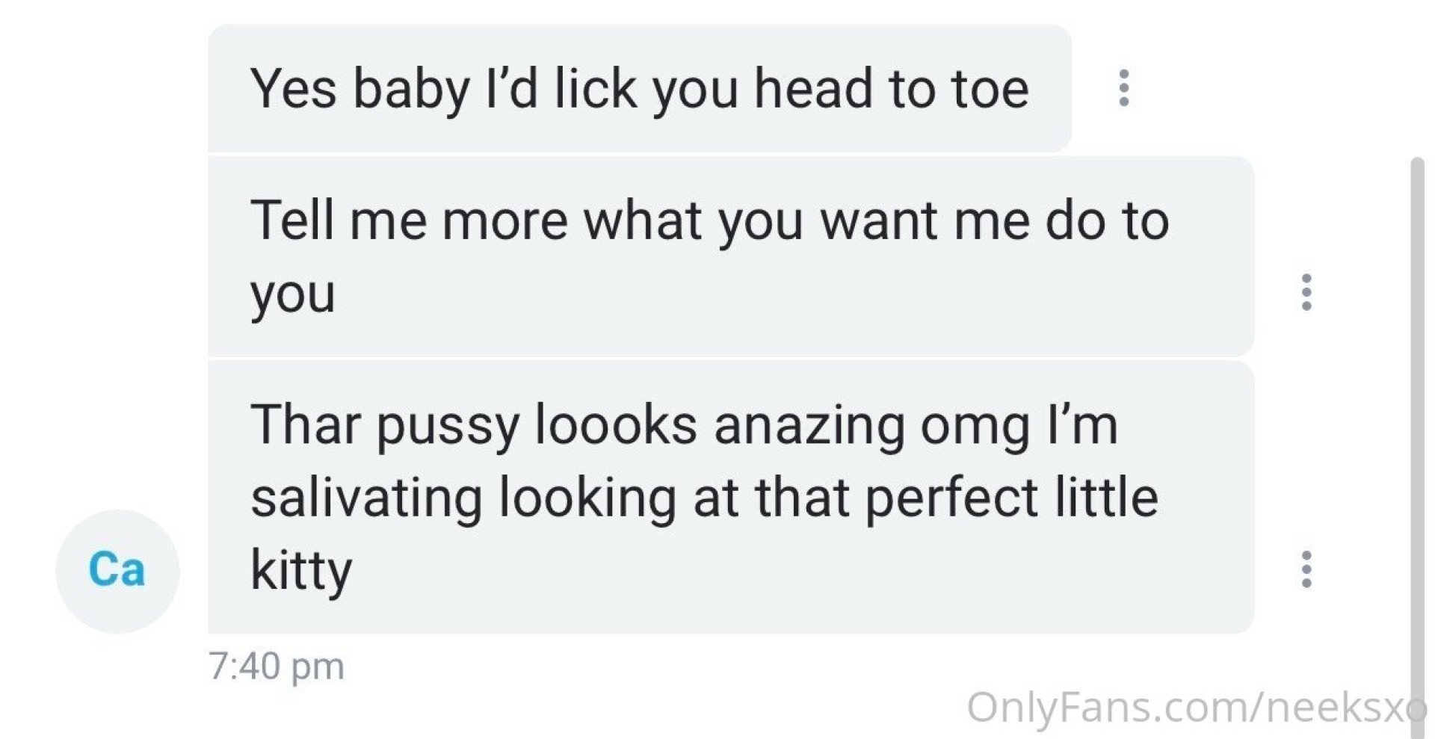Image resolution: width=1435 pixels, height=739 pixels.
Task: Open the OnlyFans.com/neeksxo watermark link
Action: click(x=1196, y=707)
